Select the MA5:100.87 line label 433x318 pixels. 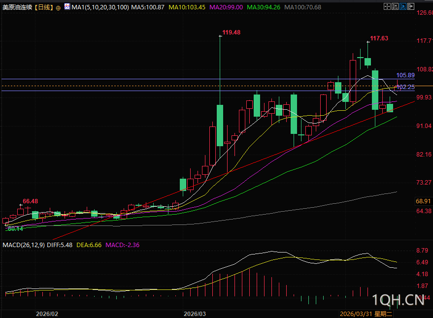(x=148, y=7)
